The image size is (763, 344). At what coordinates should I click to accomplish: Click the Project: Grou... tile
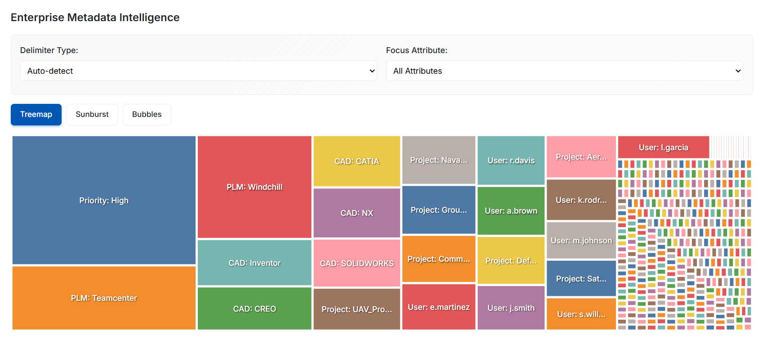pyautogui.click(x=439, y=210)
